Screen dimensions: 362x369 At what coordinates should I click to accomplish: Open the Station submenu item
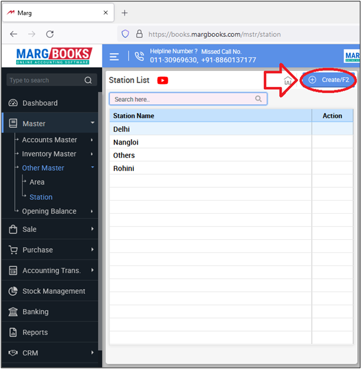coord(41,197)
